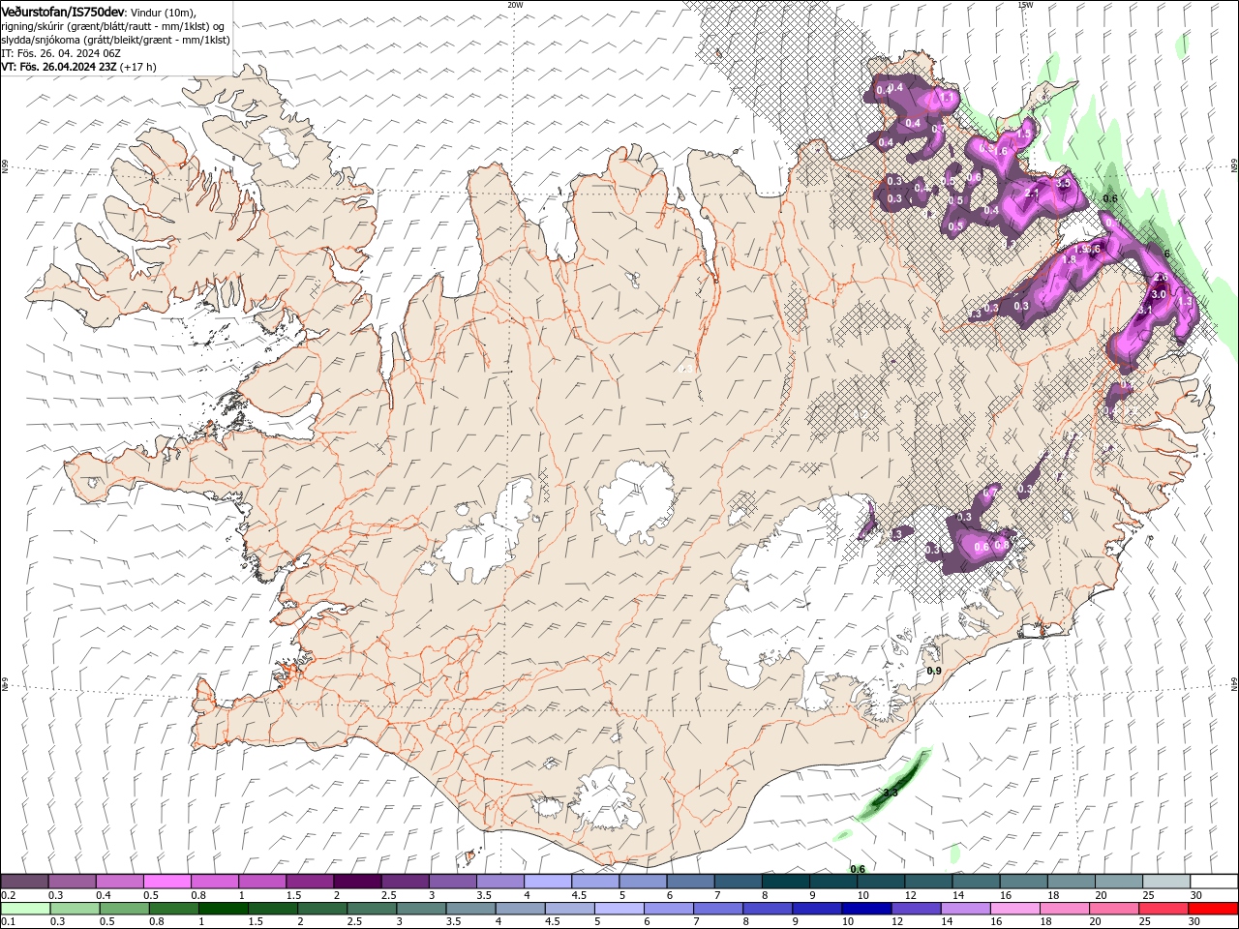
Task: Click the pale grey swatch starting at 25 in the upper legend
Action: coord(1165,882)
